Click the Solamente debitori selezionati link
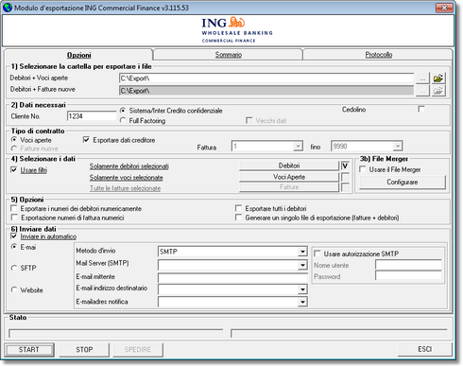Screen dimensions: 463x367 (129, 166)
